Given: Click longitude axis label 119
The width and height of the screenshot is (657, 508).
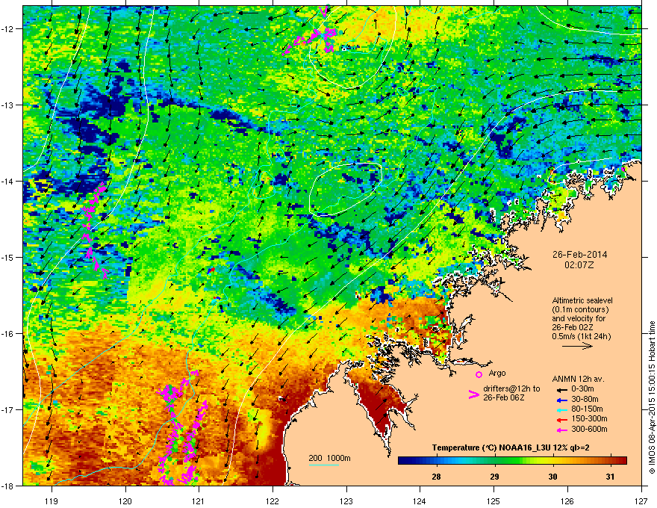Looking at the screenshot, I should click(52, 501).
